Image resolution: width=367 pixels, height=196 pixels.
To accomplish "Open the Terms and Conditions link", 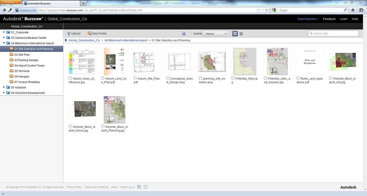I will coord(96,187).
